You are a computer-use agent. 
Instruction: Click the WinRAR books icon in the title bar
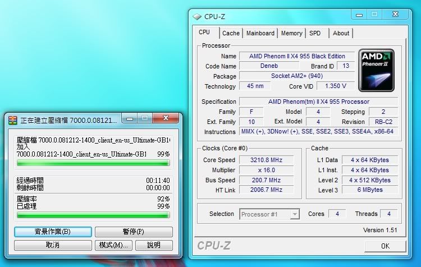(12, 121)
